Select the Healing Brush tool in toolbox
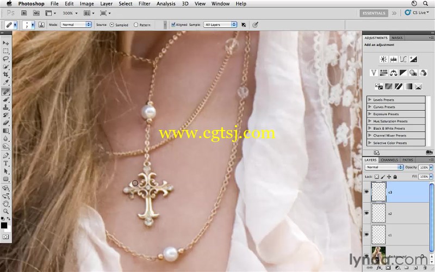435x272 pixels. tap(6, 91)
